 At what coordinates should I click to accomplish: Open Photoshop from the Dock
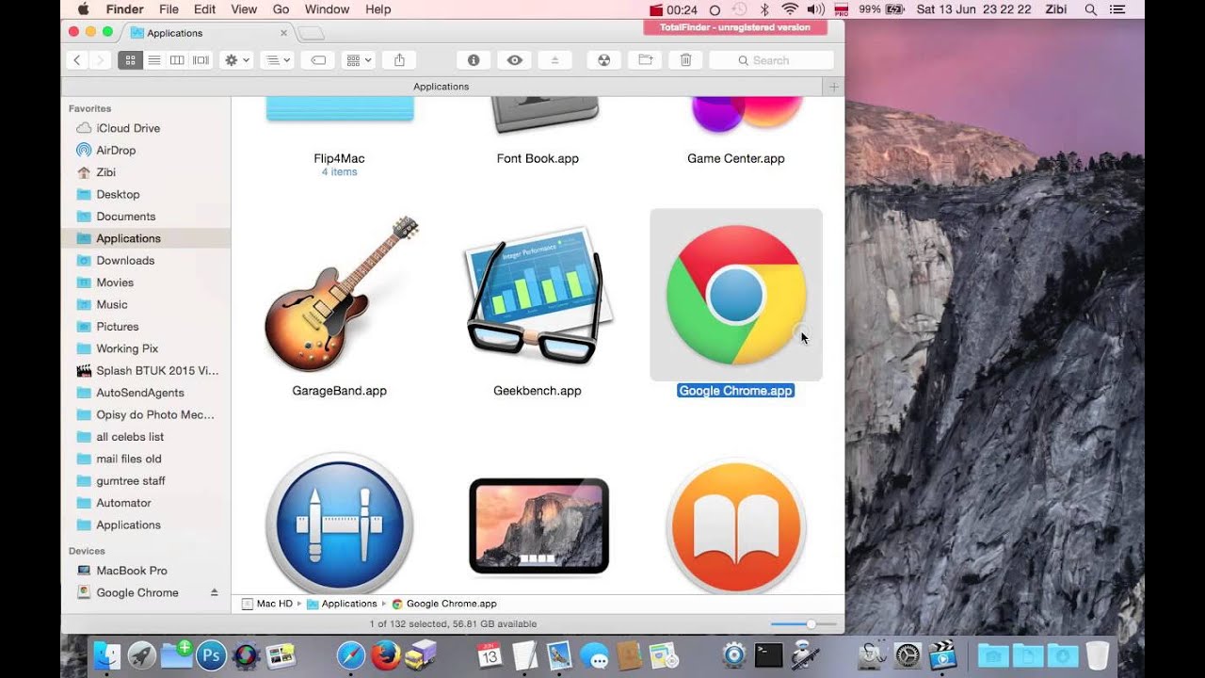click(x=211, y=655)
